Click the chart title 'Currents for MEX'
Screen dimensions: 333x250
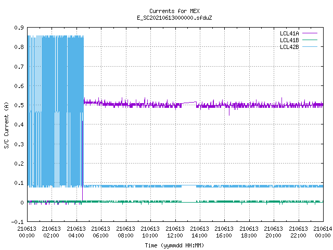click(174, 11)
